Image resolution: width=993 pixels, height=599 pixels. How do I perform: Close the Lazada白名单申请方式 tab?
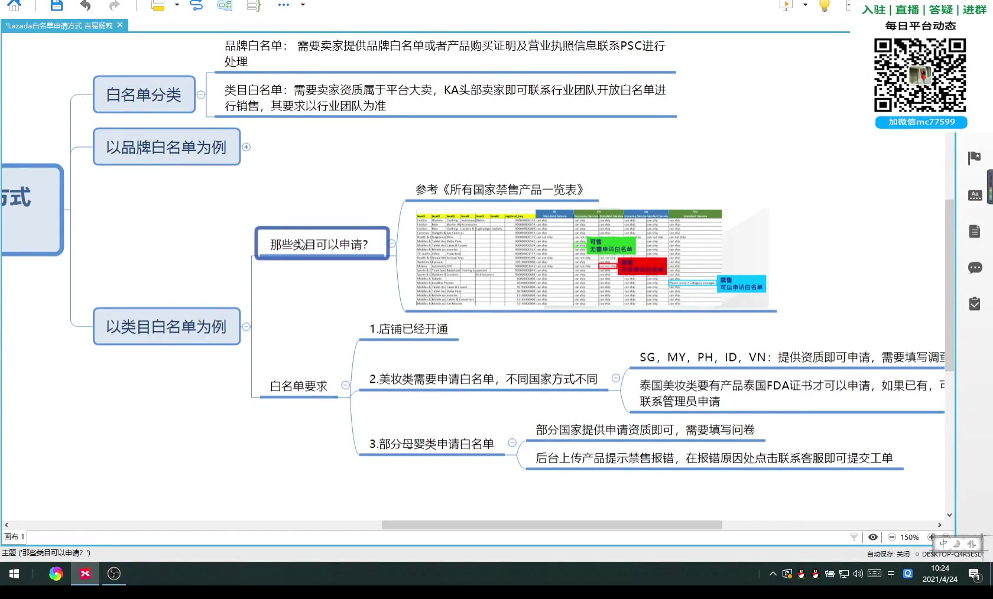pyautogui.click(x=120, y=25)
